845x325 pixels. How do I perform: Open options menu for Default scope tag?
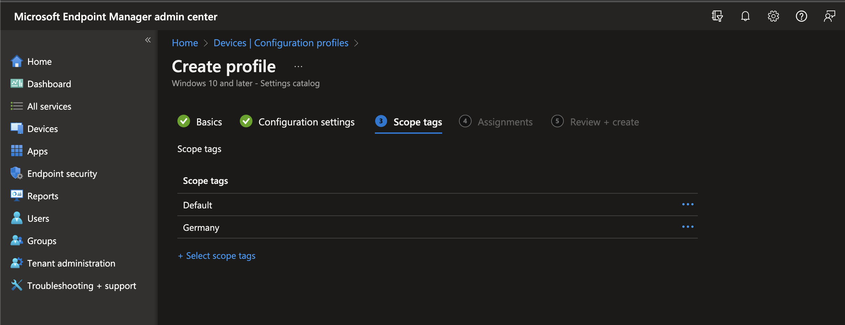coord(688,205)
